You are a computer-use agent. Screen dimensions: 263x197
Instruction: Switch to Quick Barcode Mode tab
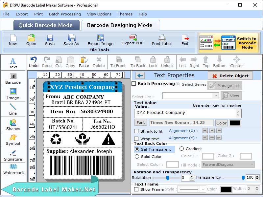pos(46,25)
